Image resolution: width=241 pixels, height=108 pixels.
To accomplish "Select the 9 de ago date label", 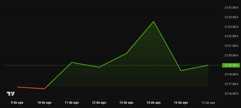I will click(17, 102).
